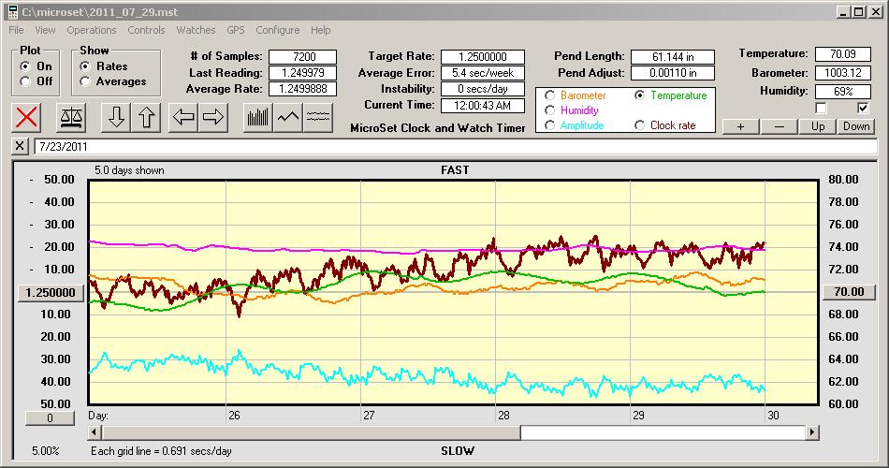This screenshot has width=889, height=468.
Task: Click the # of Samples field
Action: click(303, 57)
